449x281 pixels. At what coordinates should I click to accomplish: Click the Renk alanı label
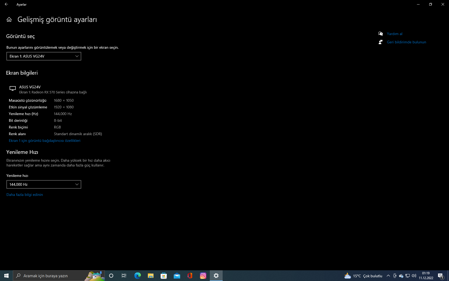(x=17, y=134)
